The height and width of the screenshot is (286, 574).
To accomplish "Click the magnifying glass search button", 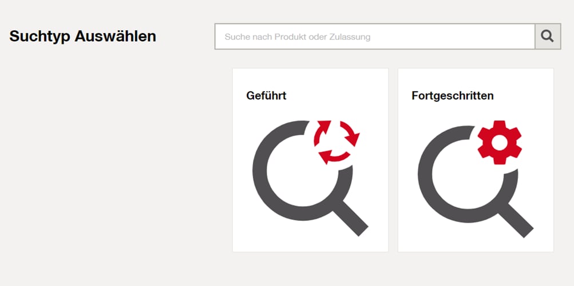I will click(x=548, y=37).
